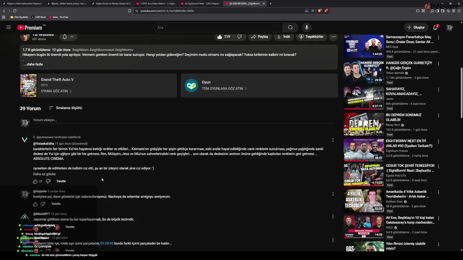Open the browser apps grid icon
Screen dimensions: 463x260
[x=4, y=17]
